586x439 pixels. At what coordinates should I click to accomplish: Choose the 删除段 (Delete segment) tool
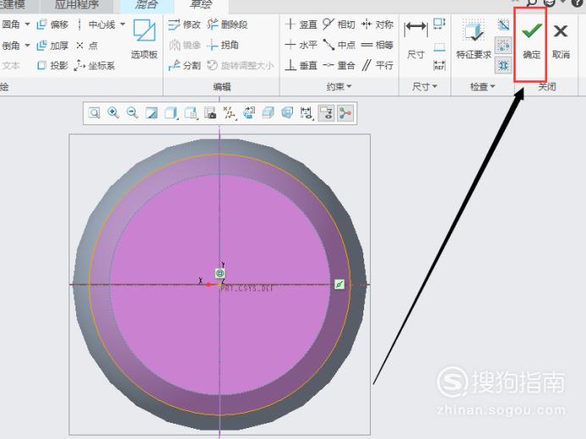click(x=227, y=25)
